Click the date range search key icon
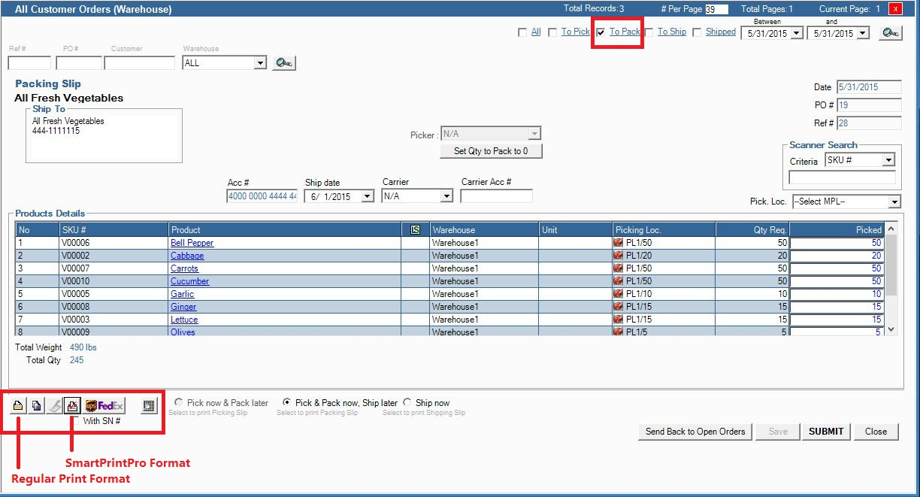920x497 pixels. click(x=890, y=32)
